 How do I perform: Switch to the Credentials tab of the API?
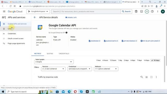(x=64, y=54)
